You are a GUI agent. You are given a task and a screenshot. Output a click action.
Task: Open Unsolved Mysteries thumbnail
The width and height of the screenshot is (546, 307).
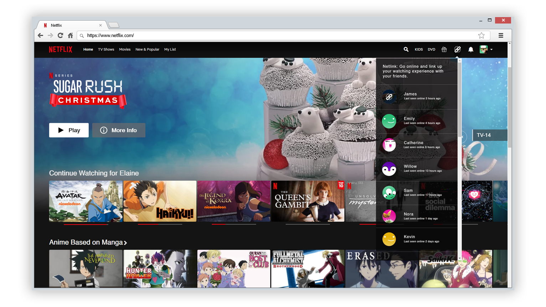pyautogui.click(x=361, y=201)
